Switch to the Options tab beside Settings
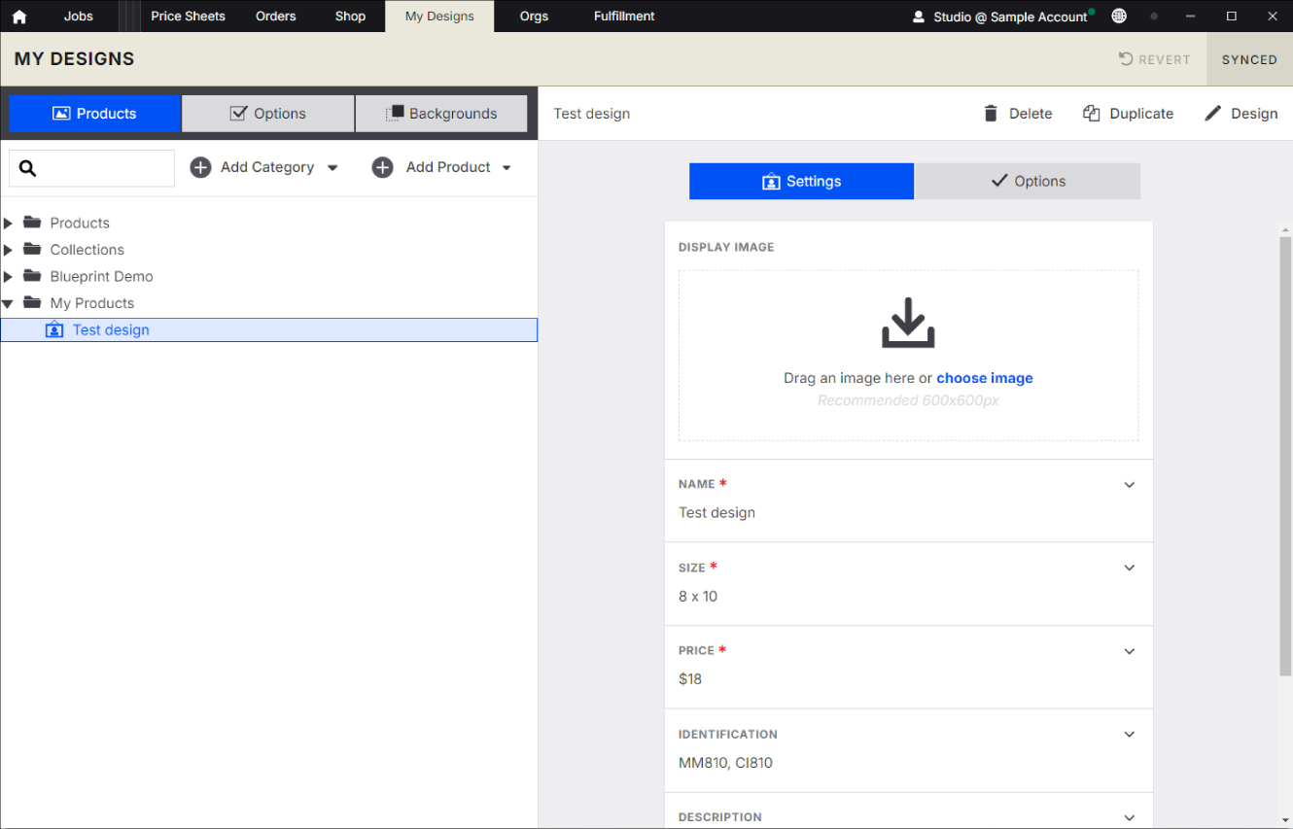This screenshot has height=829, width=1293. click(1028, 182)
